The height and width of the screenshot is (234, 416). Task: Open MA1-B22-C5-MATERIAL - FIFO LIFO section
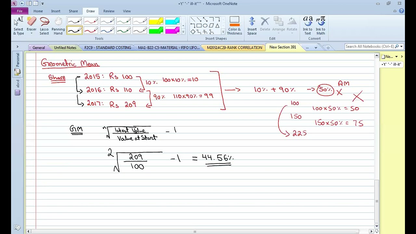pos(169,47)
